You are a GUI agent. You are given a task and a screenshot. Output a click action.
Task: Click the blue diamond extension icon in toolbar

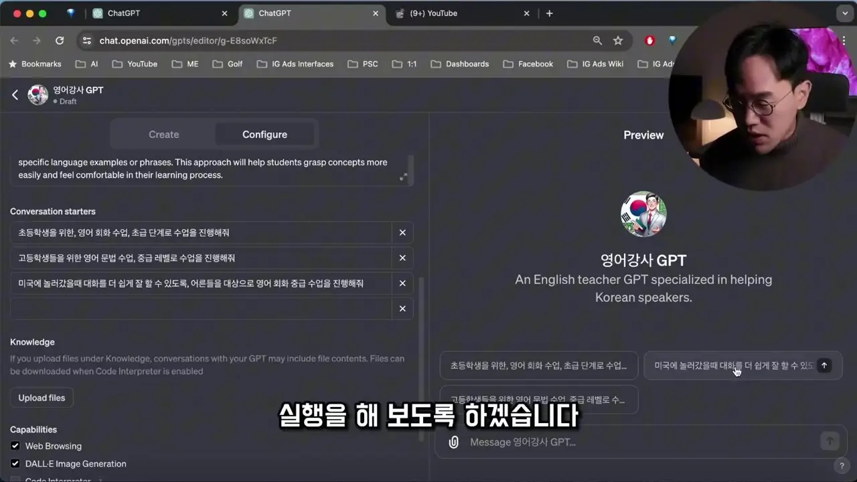[673, 40]
